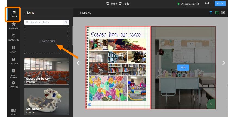Screen dimensions: 228x117
Task: Click the Edit button on right page
Action: 183,67
